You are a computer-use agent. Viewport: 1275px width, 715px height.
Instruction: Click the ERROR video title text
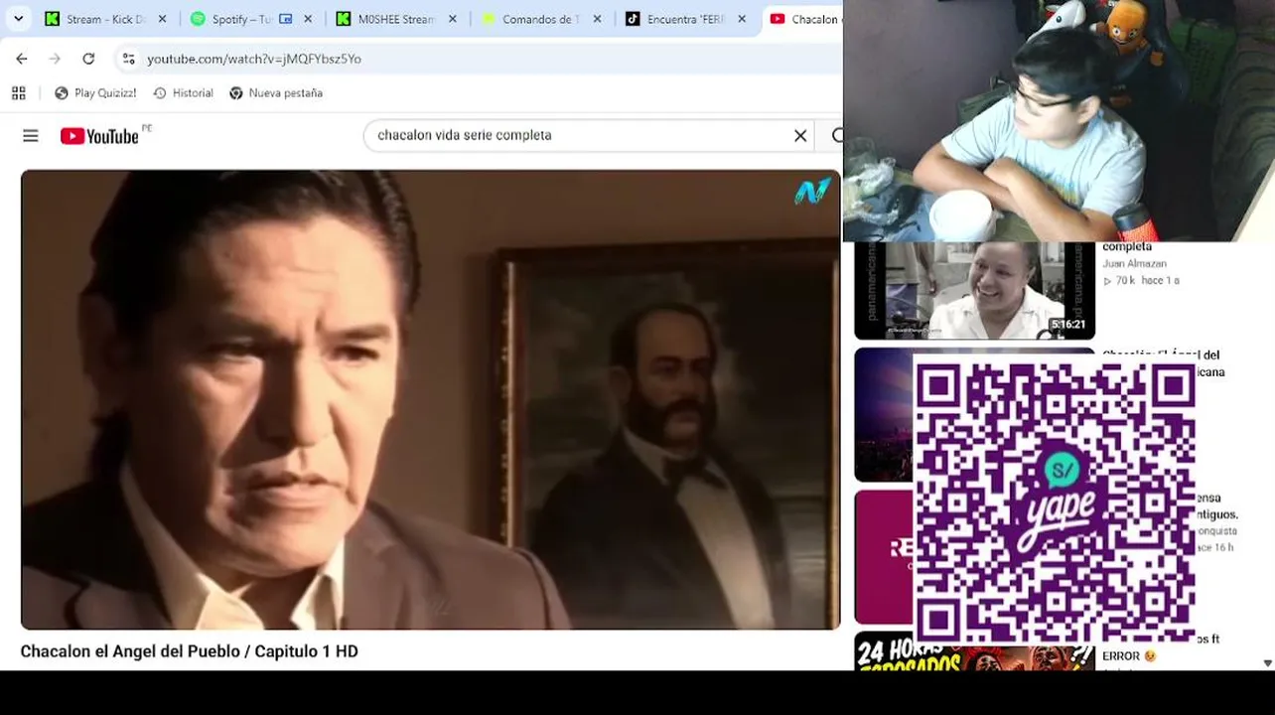(x=1129, y=656)
